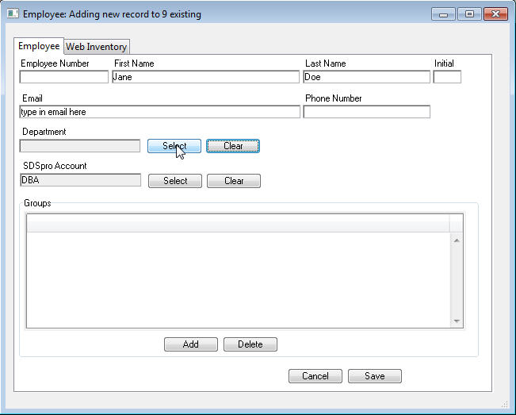Screen dimensions: 516x415
Task: Focus the Initial text box
Action: click(x=447, y=77)
